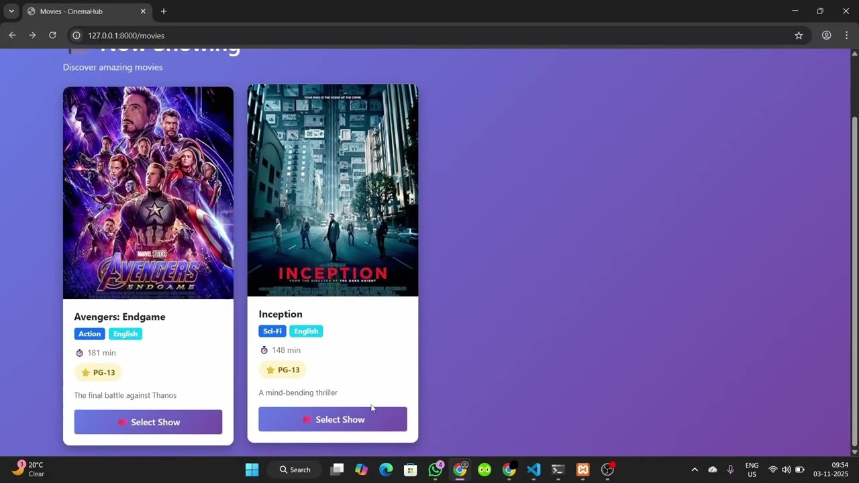The height and width of the screenshot is (483, 859).
Task: Click the taskbar Search box
Action: pos(295,470)
